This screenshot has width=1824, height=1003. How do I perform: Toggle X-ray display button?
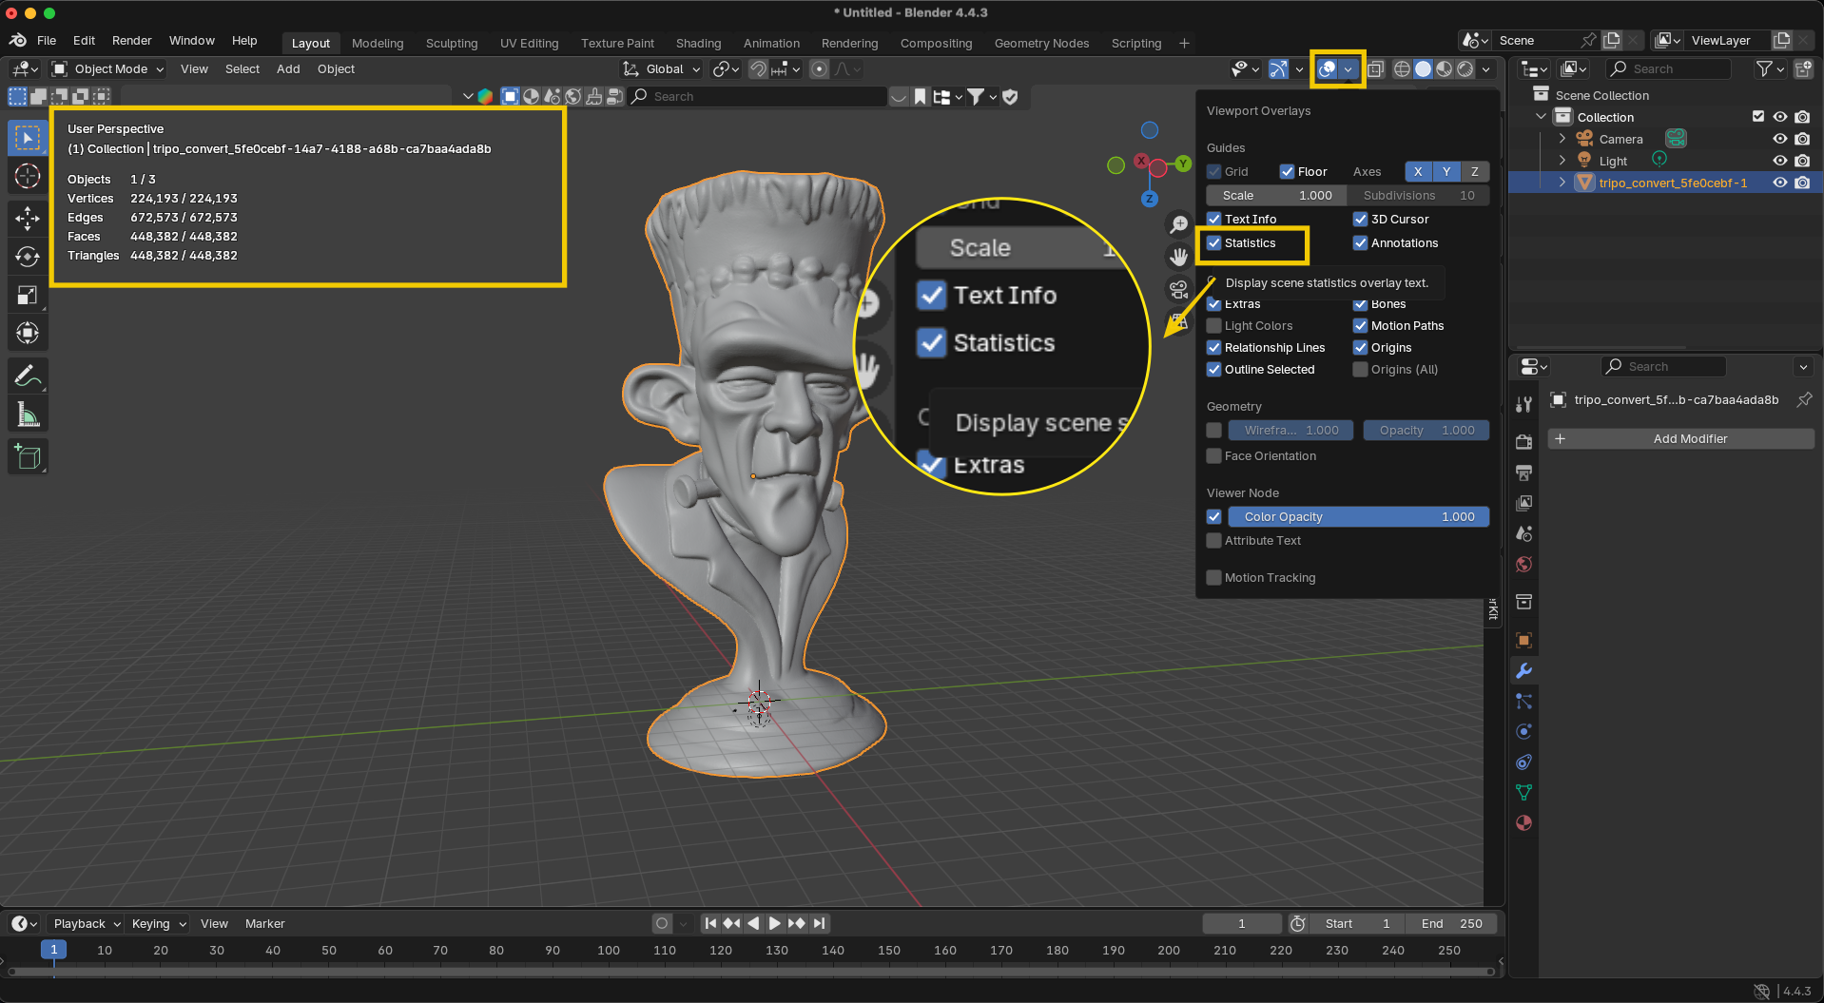(1375, 68)
